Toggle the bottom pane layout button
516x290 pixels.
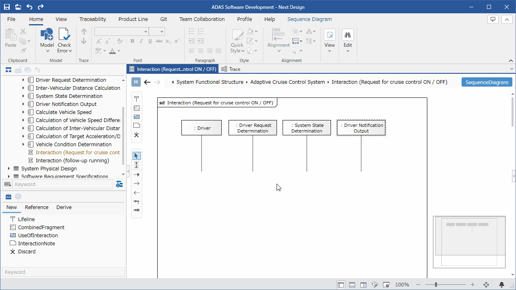tap(352, 284)
